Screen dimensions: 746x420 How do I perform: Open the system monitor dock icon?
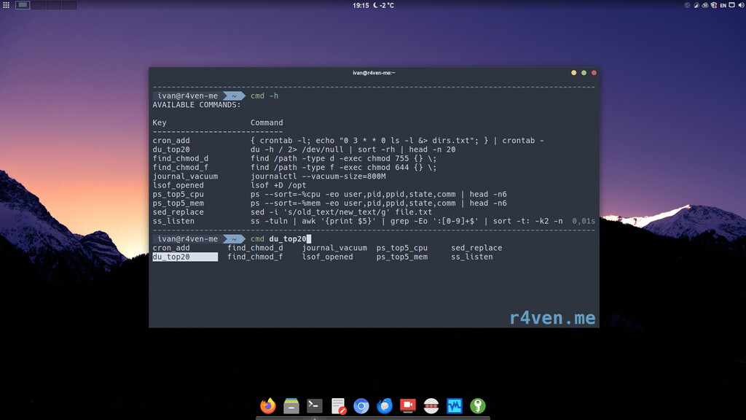pyautogui.click(x=454, y=405)
